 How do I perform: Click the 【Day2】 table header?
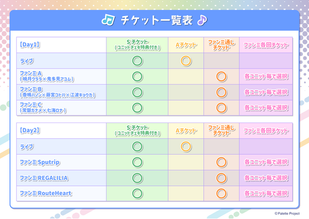click(x=30, y=130)
